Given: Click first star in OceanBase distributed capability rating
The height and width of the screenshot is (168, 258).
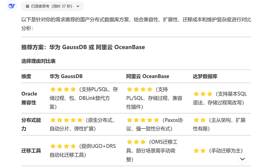Looking at the screenshot, I should [x=129, y=120].
